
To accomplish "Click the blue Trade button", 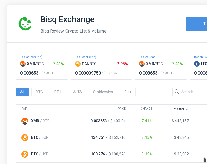I will (197, 24).
